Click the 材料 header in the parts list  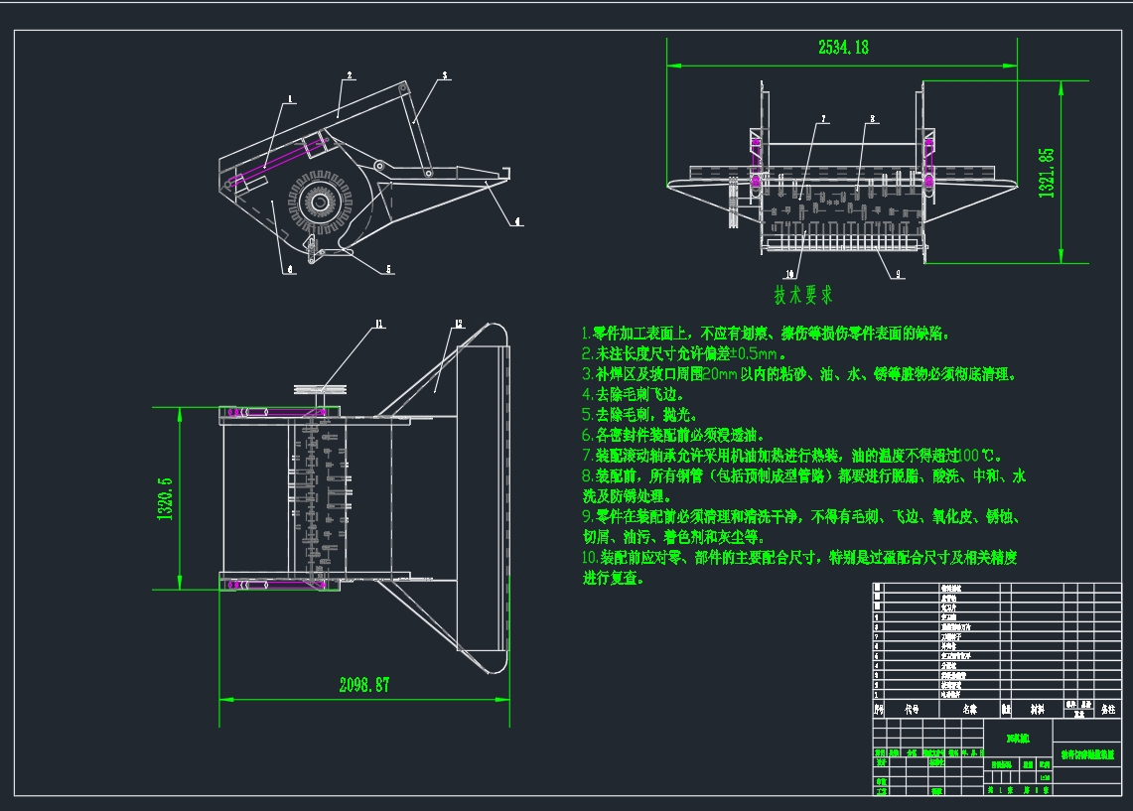[x=1037, y=709]
